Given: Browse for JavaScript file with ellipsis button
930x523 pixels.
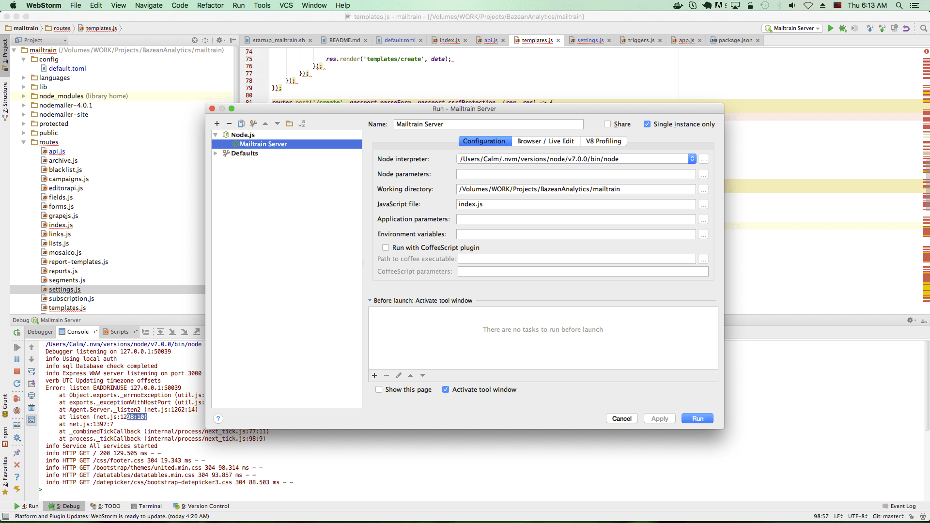Looking at the screenshot, I should [x=703, y=204].
